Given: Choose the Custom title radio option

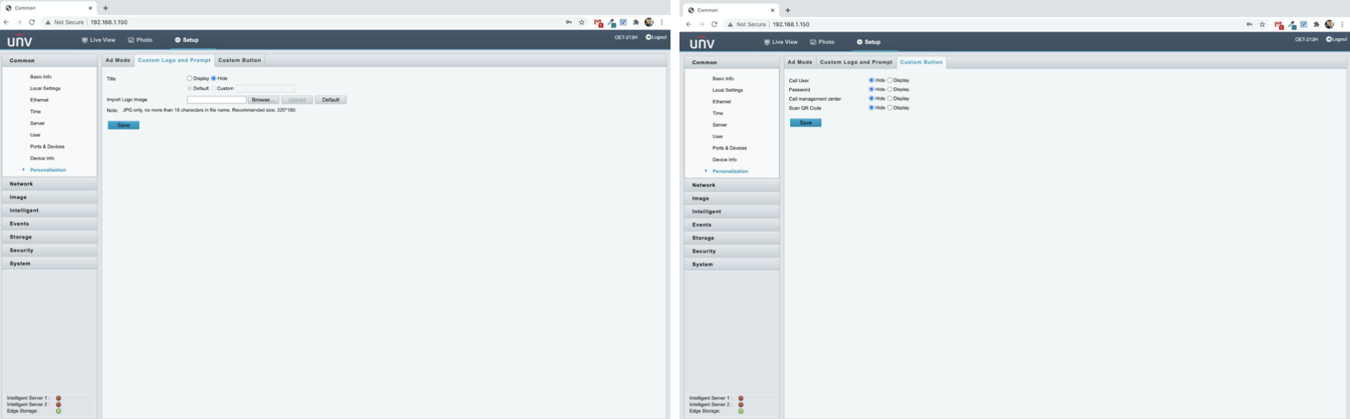Looking at the screenshot, I should click(x=213, y=88).
